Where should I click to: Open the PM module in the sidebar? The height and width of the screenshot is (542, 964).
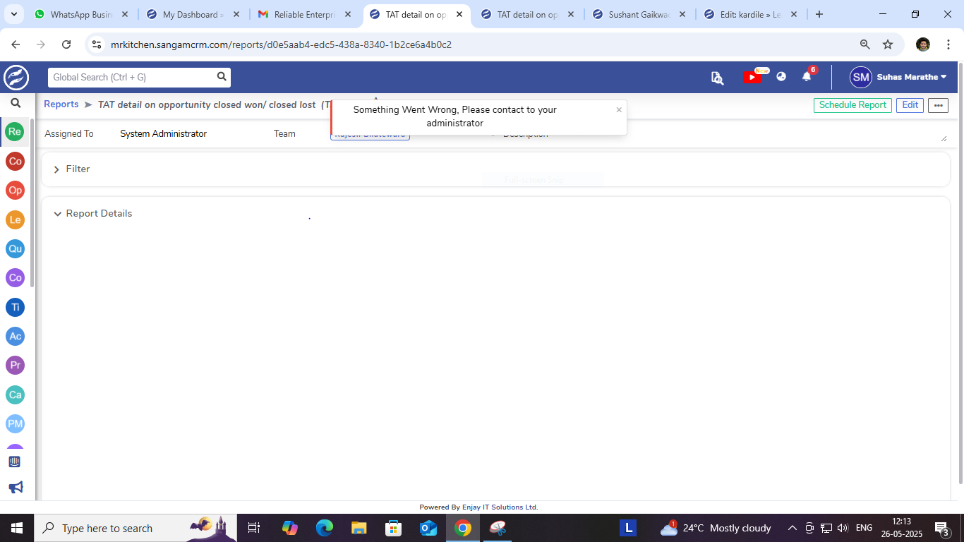pyautogui.click(x=15, y=424)
